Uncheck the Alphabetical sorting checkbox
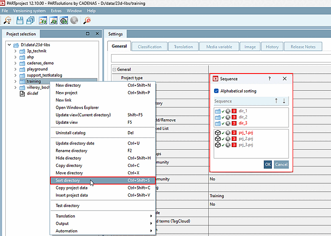Screen dimensions: 331x236 (x=216, y=91)
